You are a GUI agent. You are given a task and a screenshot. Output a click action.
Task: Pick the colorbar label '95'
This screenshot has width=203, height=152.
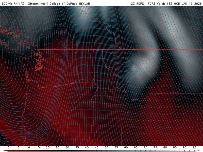tap(194, 147)
